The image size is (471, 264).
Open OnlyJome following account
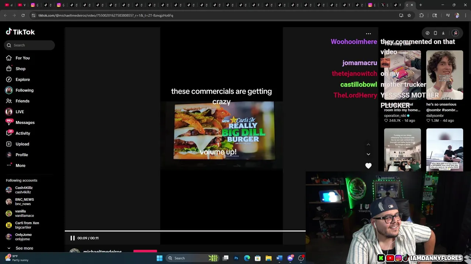tap(23, 237)
